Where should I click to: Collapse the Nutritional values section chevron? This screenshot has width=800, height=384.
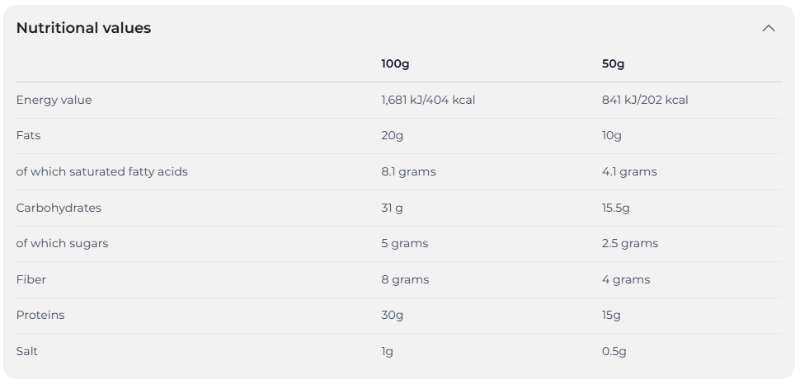tap(768, 28)
